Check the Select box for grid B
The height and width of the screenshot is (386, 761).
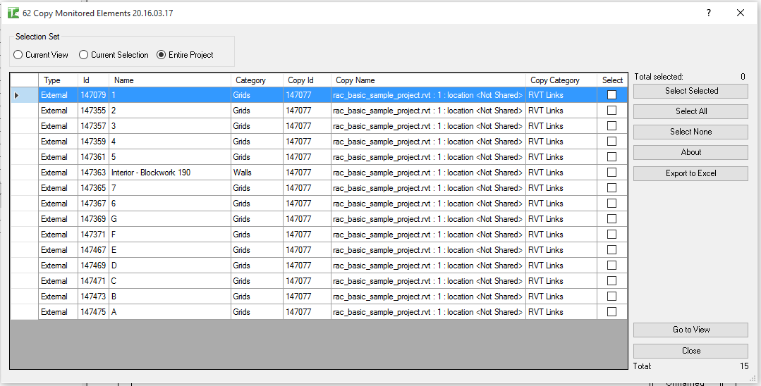coord(611,297)
